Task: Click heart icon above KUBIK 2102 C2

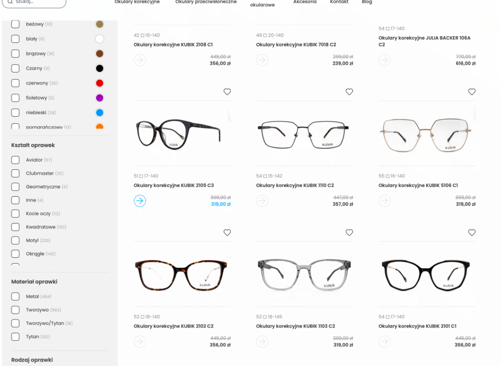Action: pyautogui.click(x=227, y=232)
